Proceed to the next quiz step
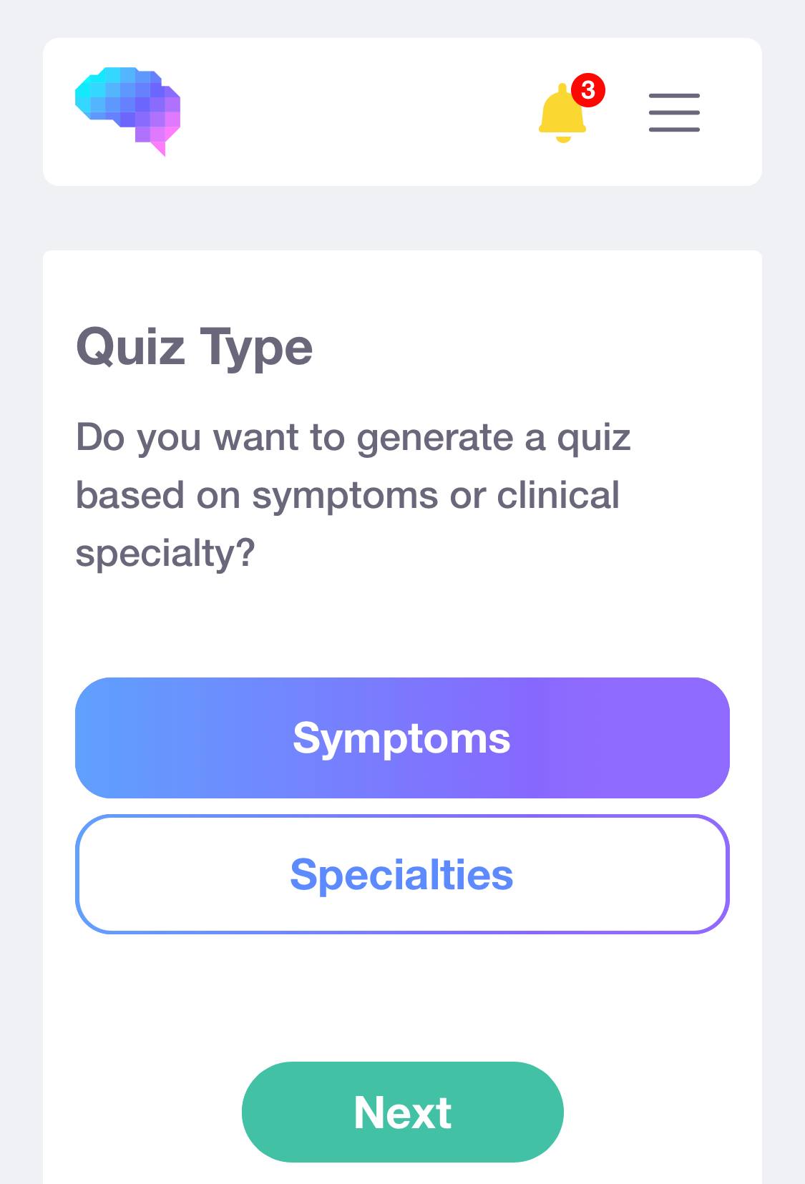The width and height of the screenshot is (805, 1184). (x=403, y=1112)
